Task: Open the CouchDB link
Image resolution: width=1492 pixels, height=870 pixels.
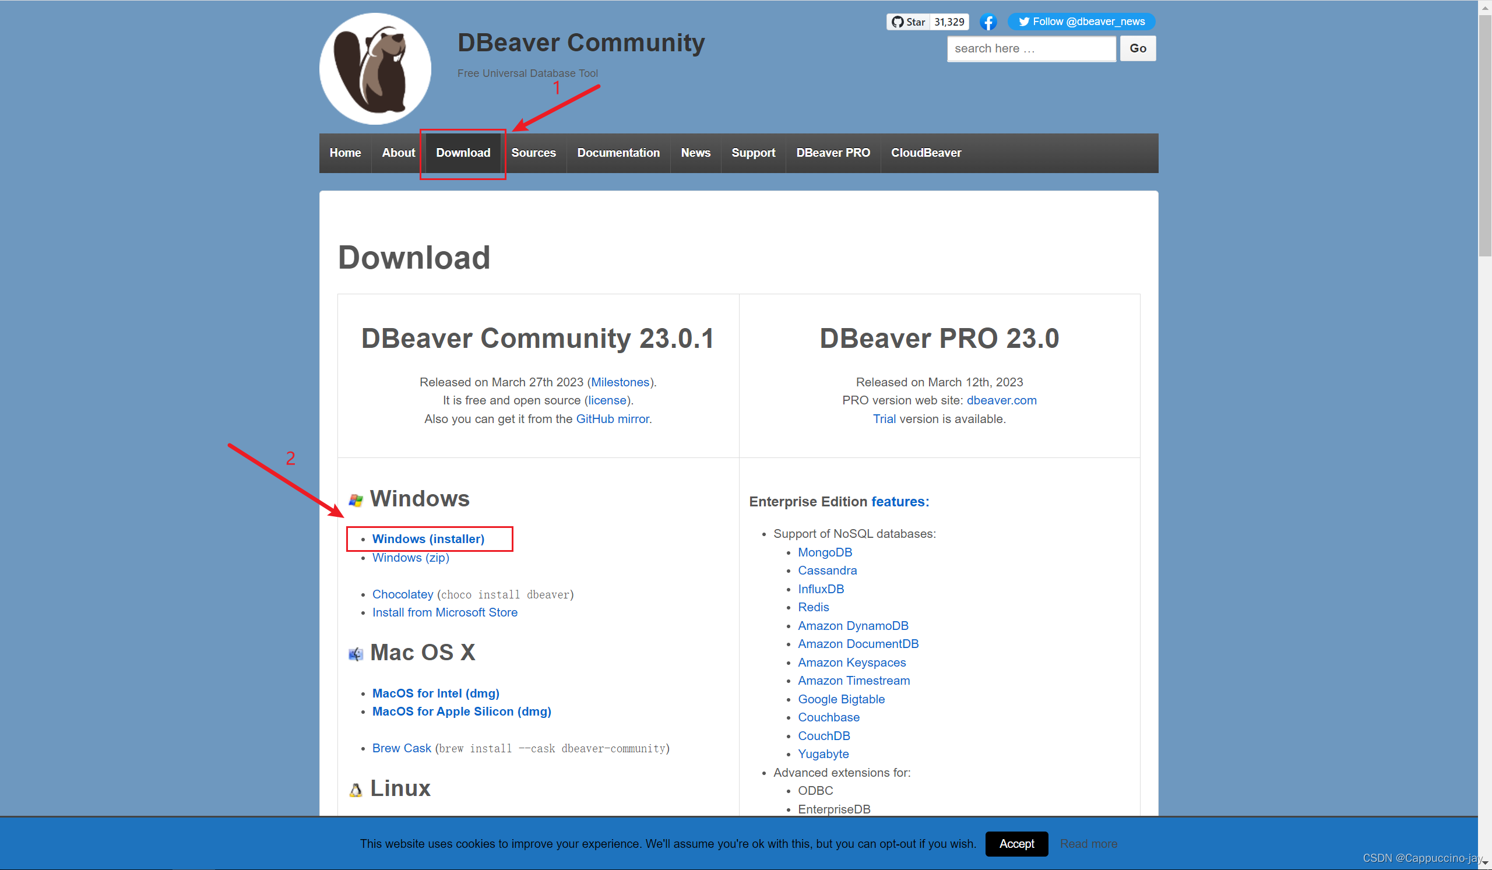Action: (824, 736)
